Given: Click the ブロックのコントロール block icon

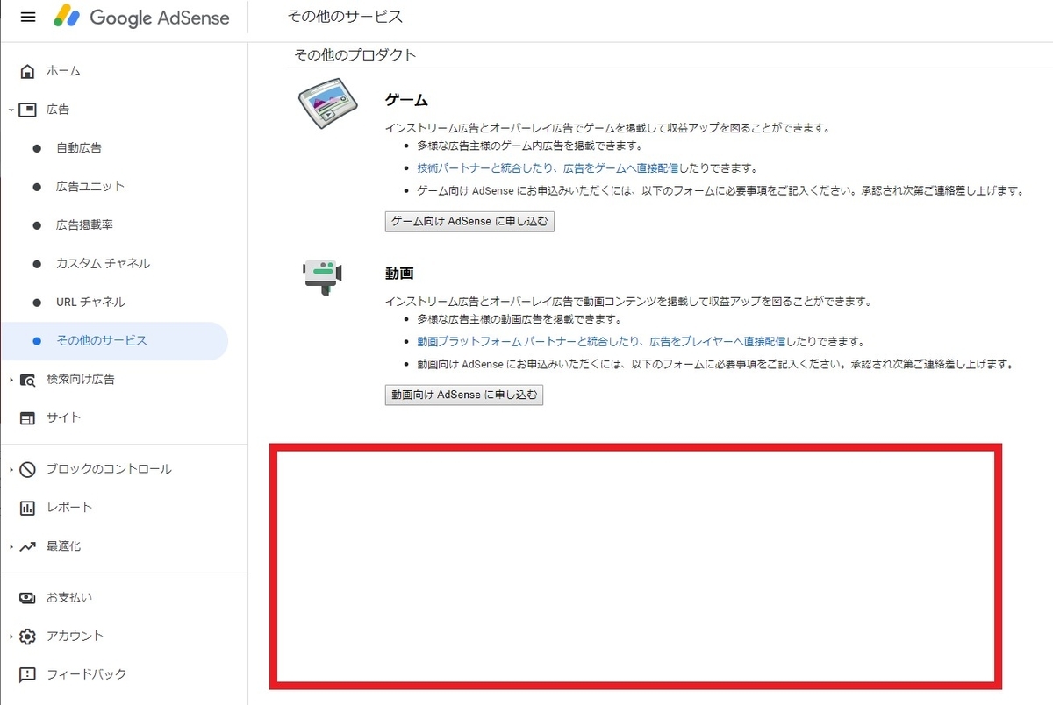Looking at the screenshot, I should click(x=28, y=469).
